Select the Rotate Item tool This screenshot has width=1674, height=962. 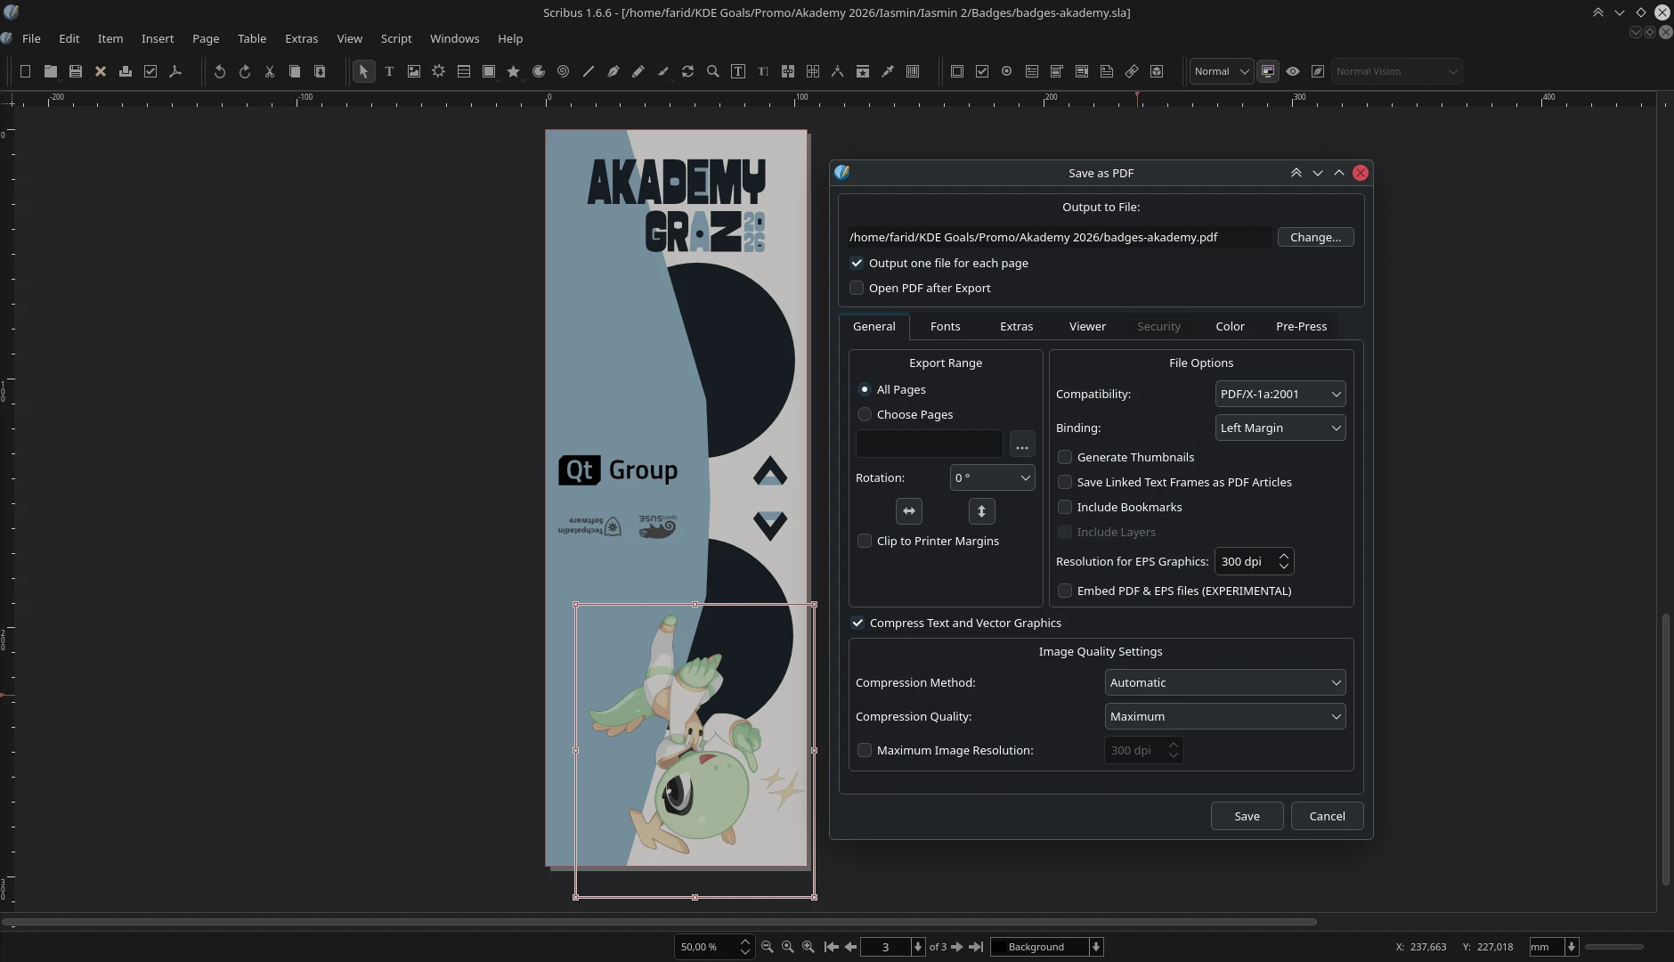click(688, 71)
